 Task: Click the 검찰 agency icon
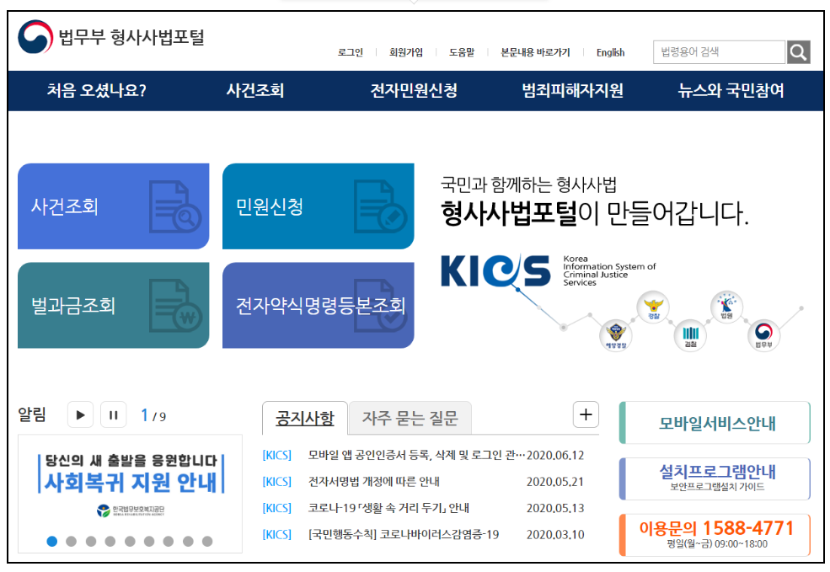[x=690, y=335]
